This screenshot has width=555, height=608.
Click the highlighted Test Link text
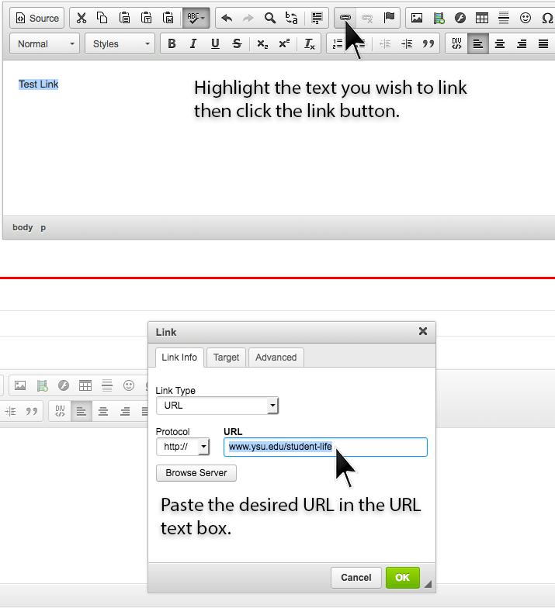tap(39, 84)
